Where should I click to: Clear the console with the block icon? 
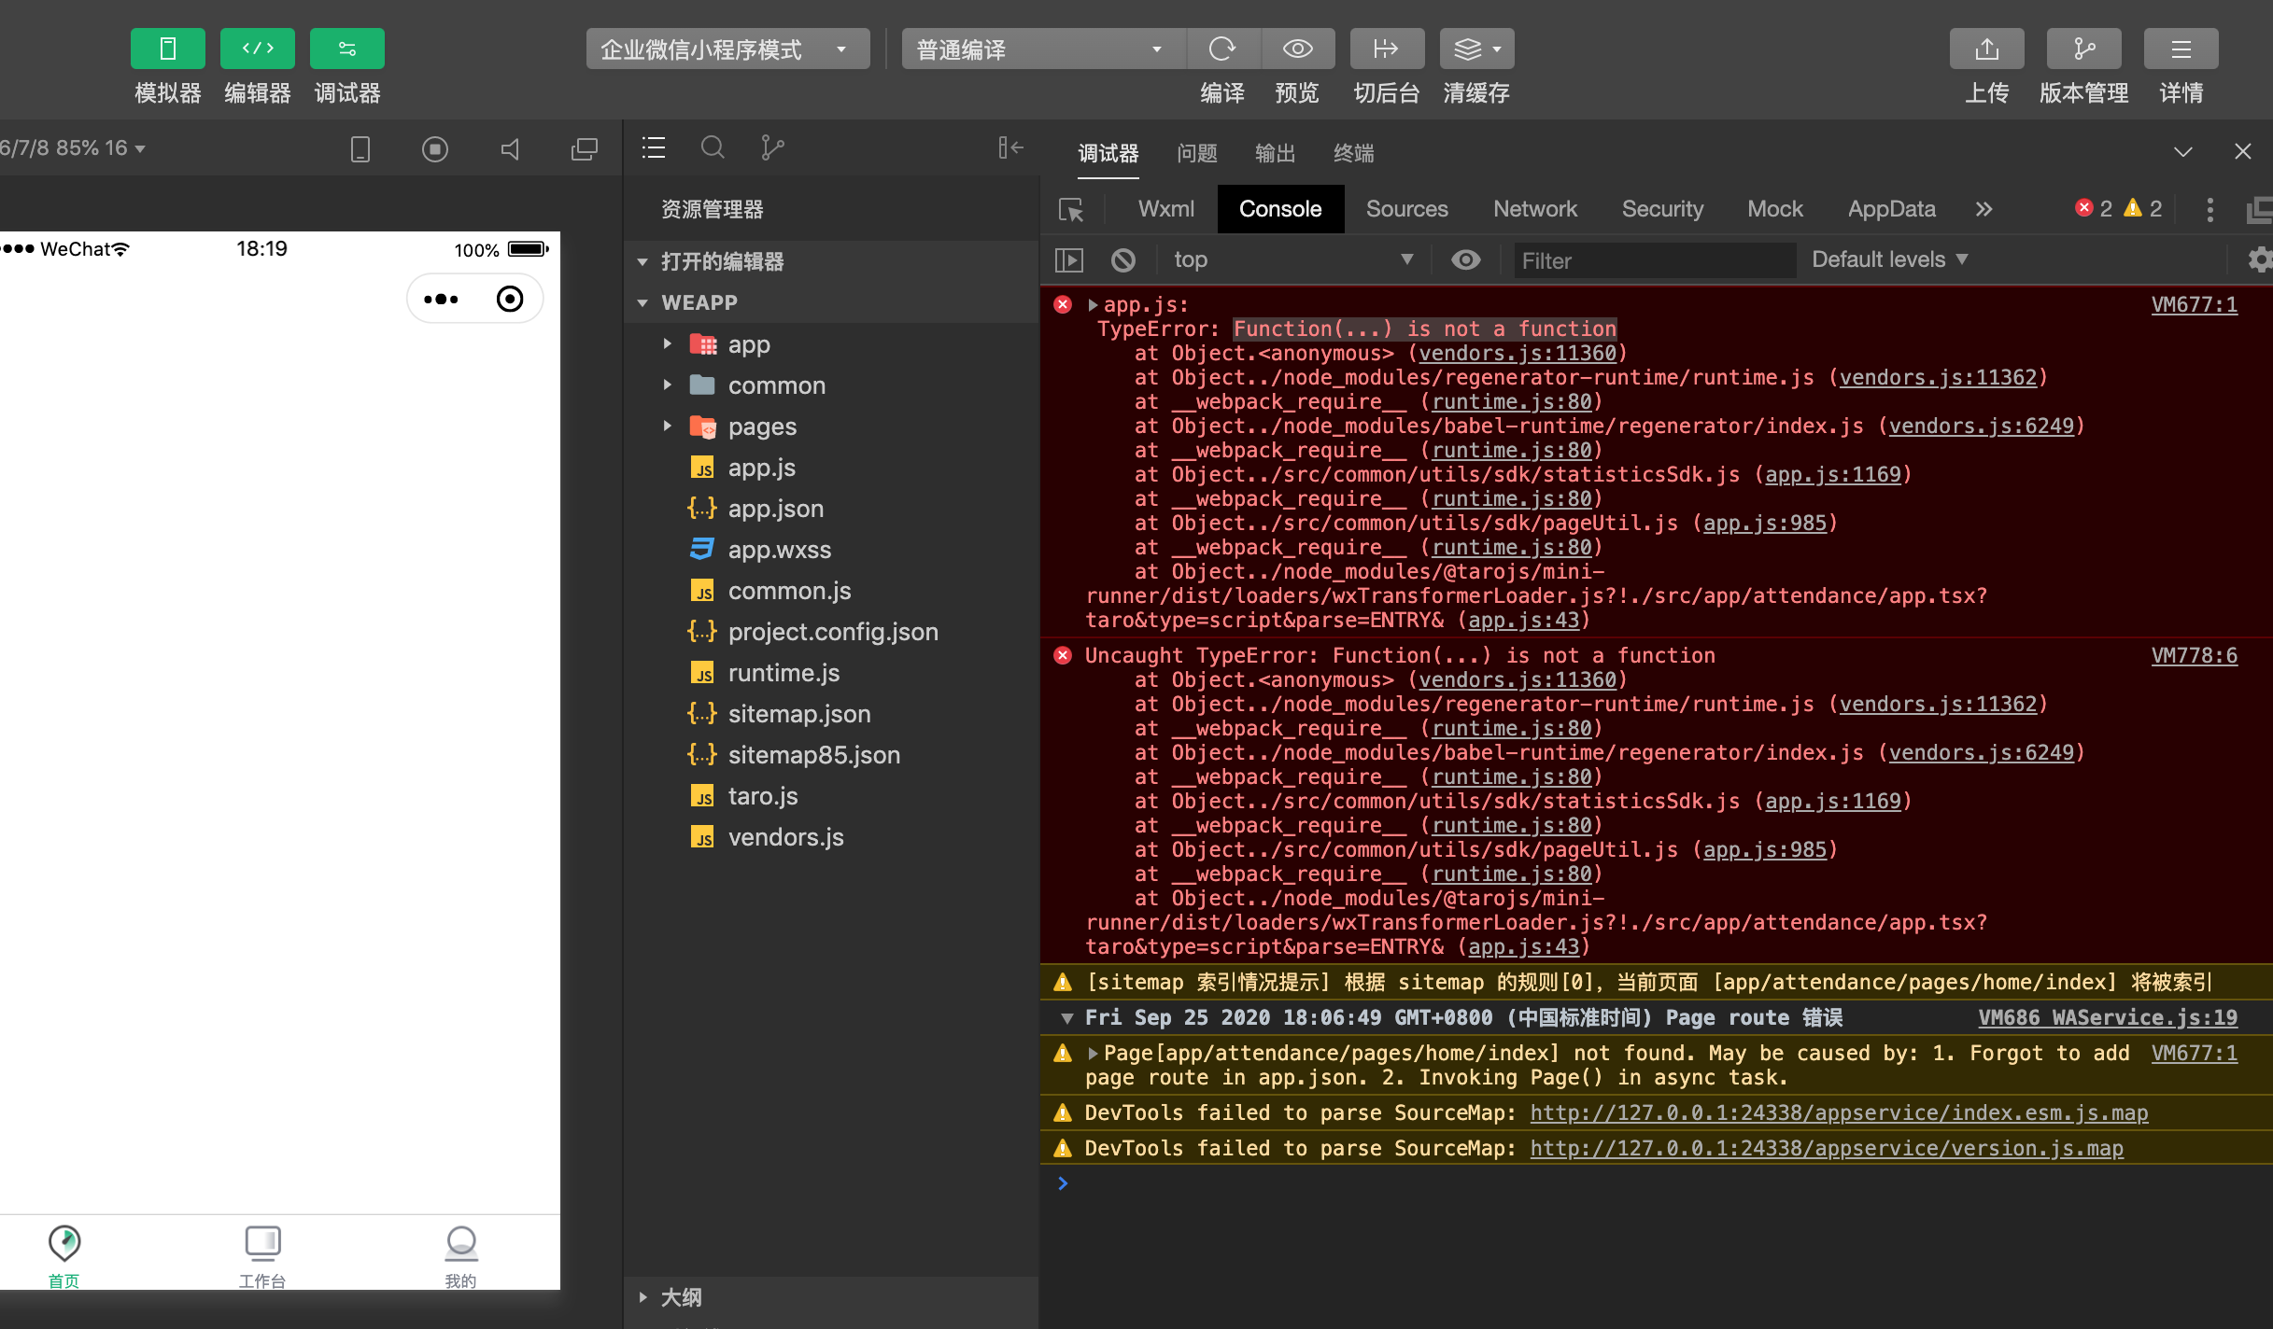[1123, 259]
